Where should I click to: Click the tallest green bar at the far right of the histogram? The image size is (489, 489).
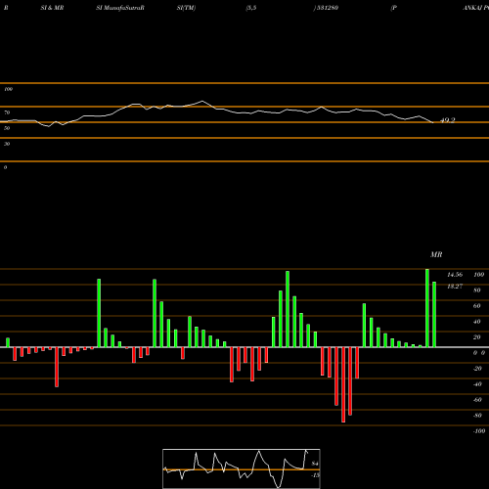click(427, 308)
